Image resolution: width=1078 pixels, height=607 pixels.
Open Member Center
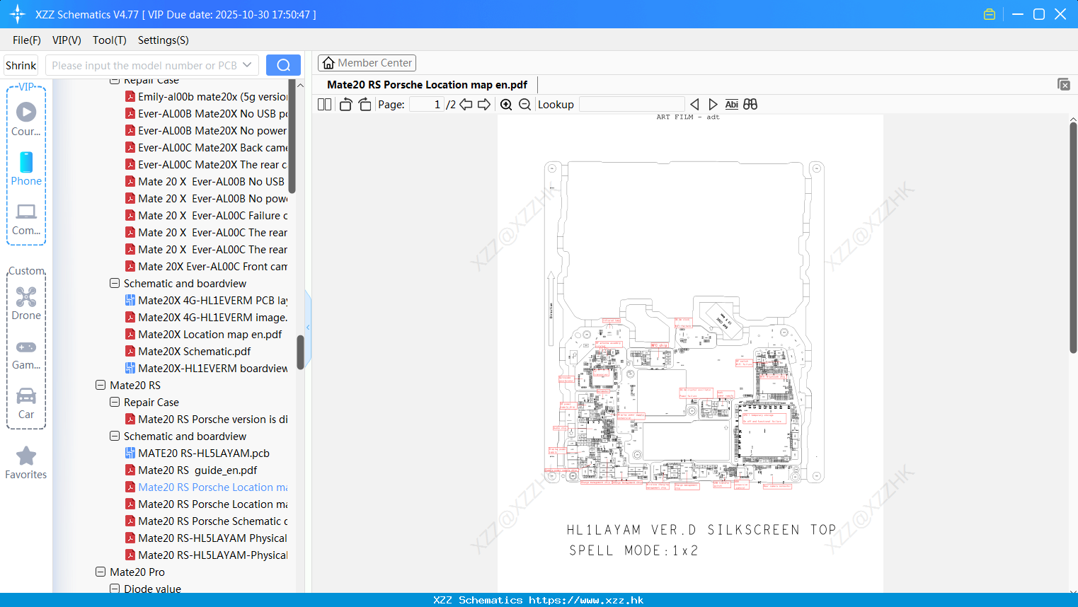[367, 63]
